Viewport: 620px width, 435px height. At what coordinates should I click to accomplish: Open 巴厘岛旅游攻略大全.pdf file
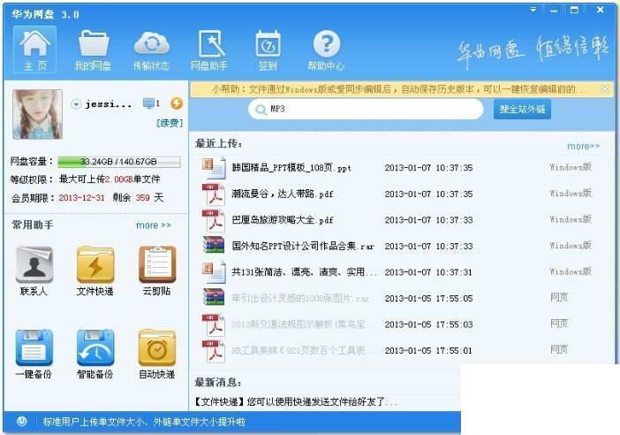pos(283,219)
